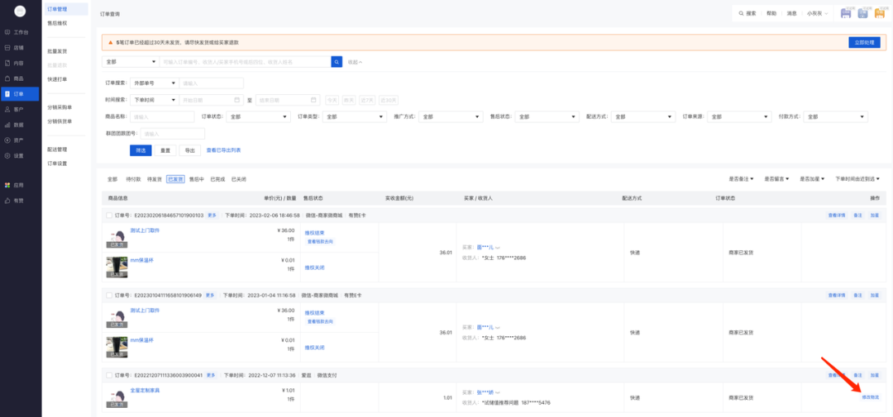Open the 查看已导出列表 link
Viewport: 893px width, 417px height.
click(223, 150)
